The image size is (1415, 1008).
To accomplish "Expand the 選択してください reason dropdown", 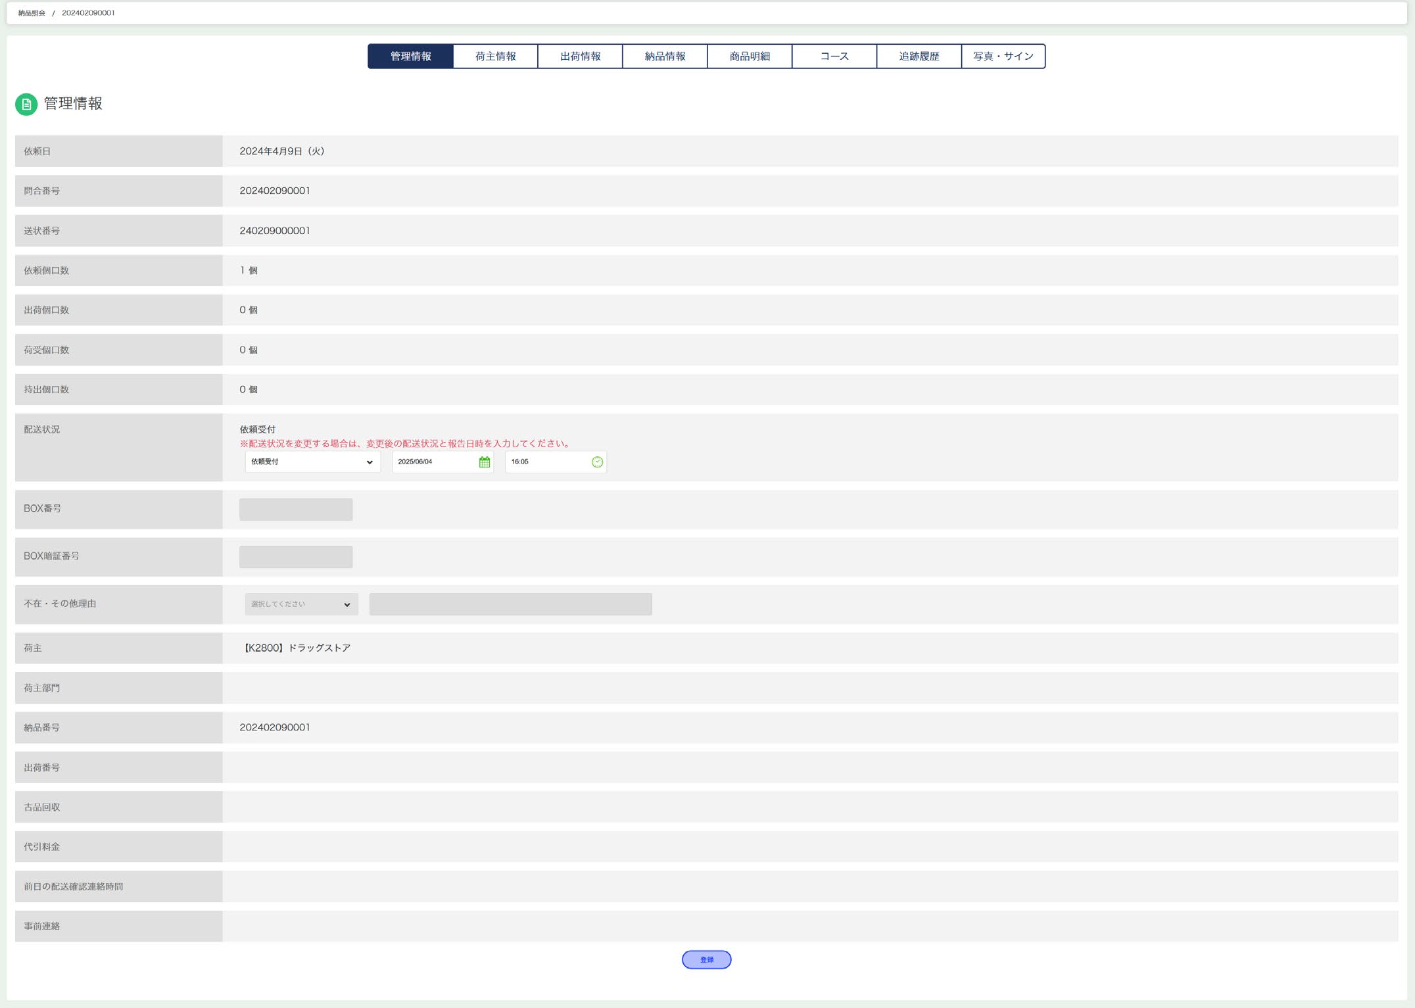I will 302,604.
